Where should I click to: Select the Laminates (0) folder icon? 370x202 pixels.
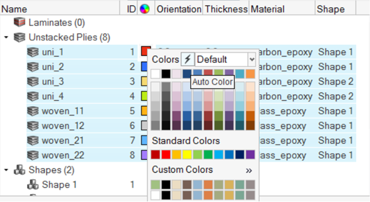19,22
